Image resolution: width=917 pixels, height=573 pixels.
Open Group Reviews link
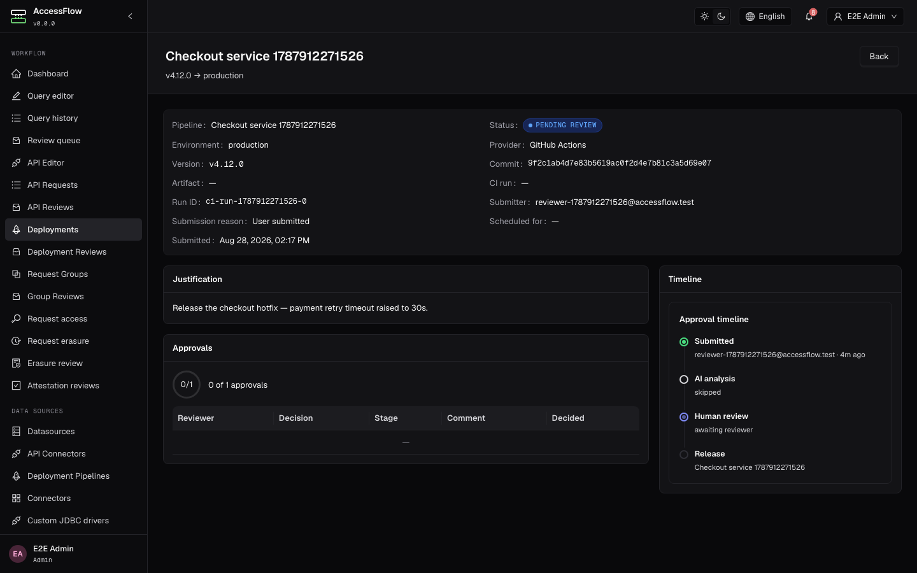(73, 297)
